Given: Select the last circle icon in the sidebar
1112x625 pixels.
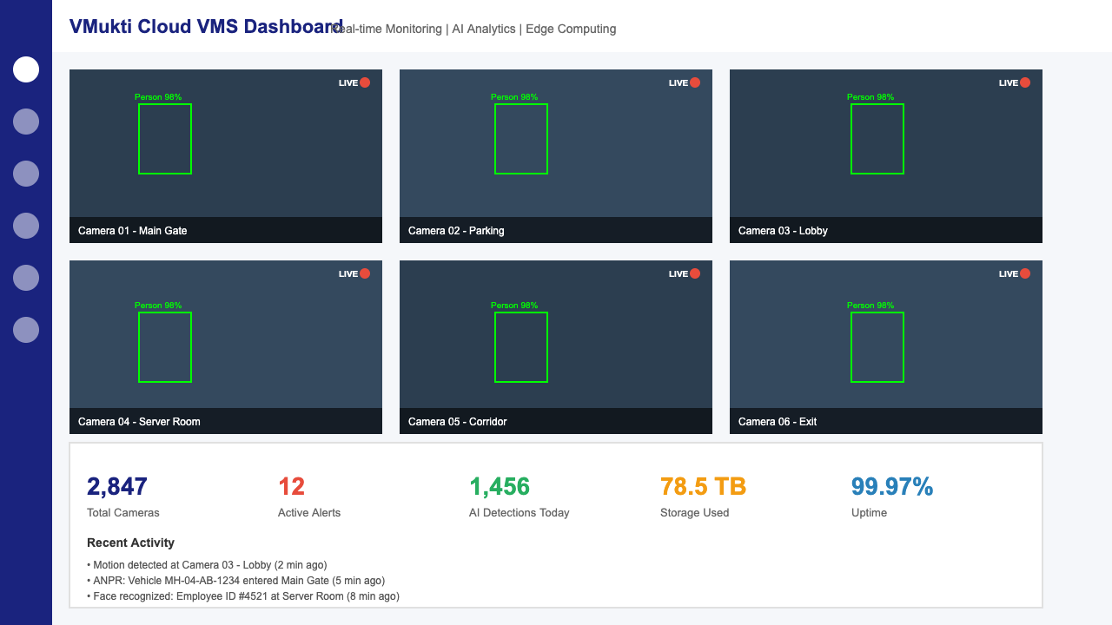Looking at the screenshot, I should tap(26, 330).
